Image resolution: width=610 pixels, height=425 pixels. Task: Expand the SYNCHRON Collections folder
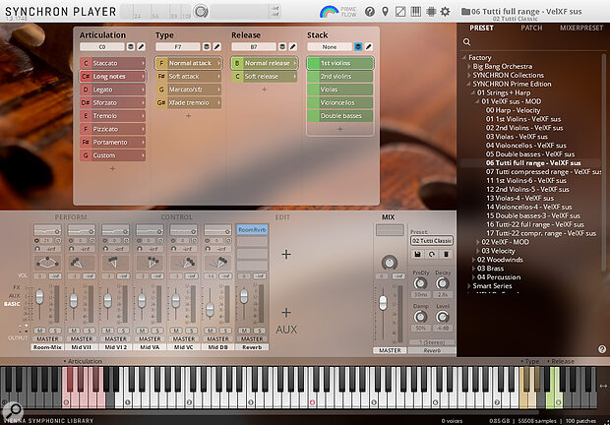point(468,75)
